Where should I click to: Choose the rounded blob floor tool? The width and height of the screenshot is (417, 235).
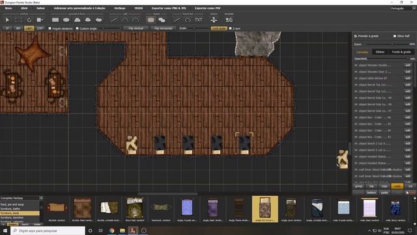[88, 20]
